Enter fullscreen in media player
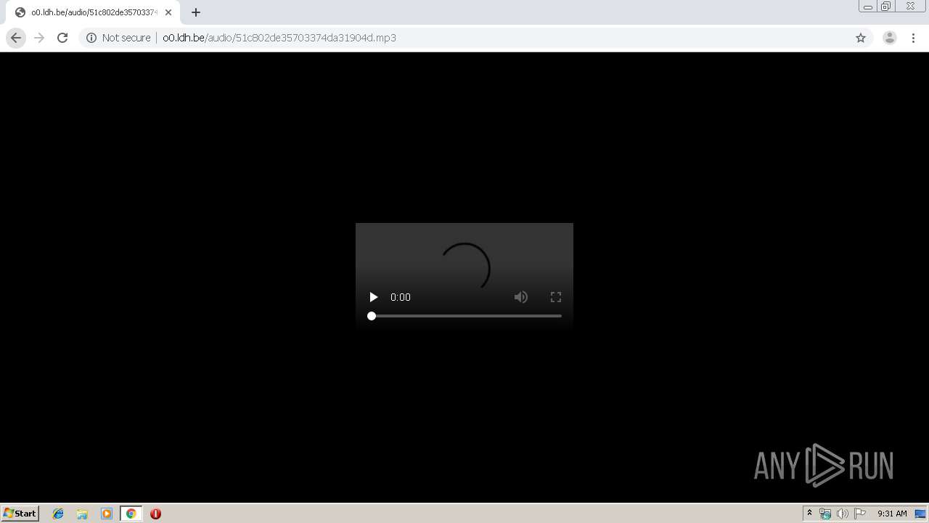 pyautogui.click(x=556, y=297)
